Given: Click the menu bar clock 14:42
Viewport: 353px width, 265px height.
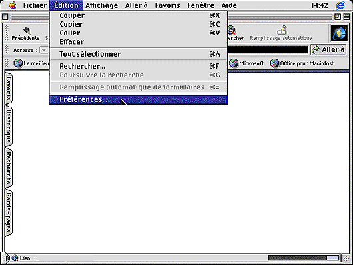Looking at the screenshot, I should pos(319,5).
